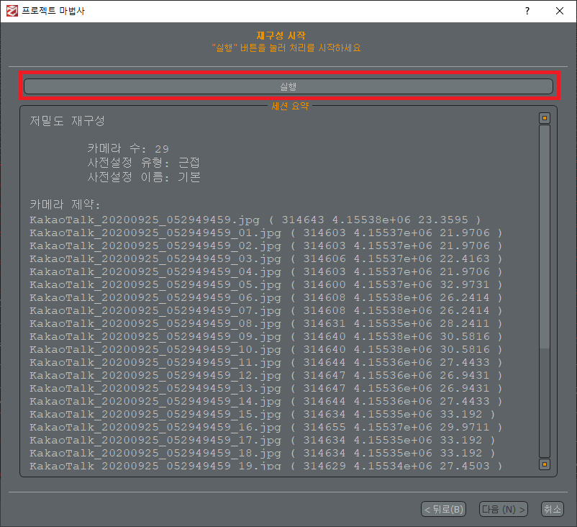Select row KakaoTalk_20200925_052949459.jpg
The width and height of the screenshot is (577, 527).
pos(255,220)
